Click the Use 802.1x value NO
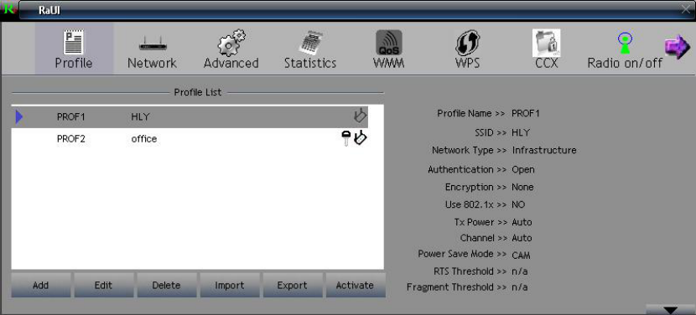The image size is (696, 315). [518, 204]
